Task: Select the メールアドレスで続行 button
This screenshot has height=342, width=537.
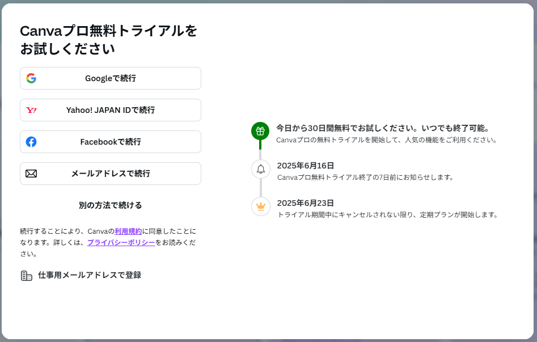Action: click(110, 174)
